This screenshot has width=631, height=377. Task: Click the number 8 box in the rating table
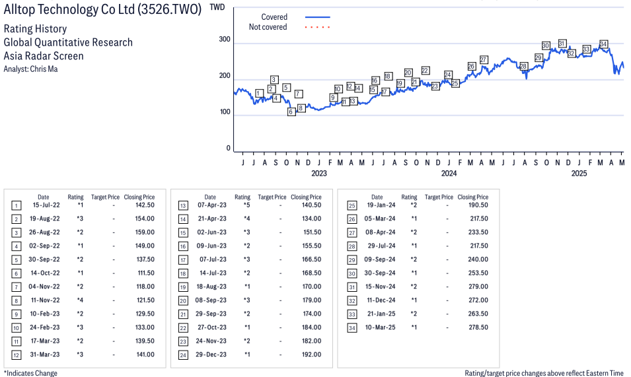coord(16,300)
